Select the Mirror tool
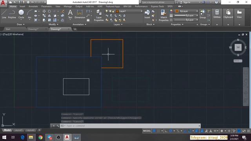Viewport: 251px width, 141px height. 49,16
